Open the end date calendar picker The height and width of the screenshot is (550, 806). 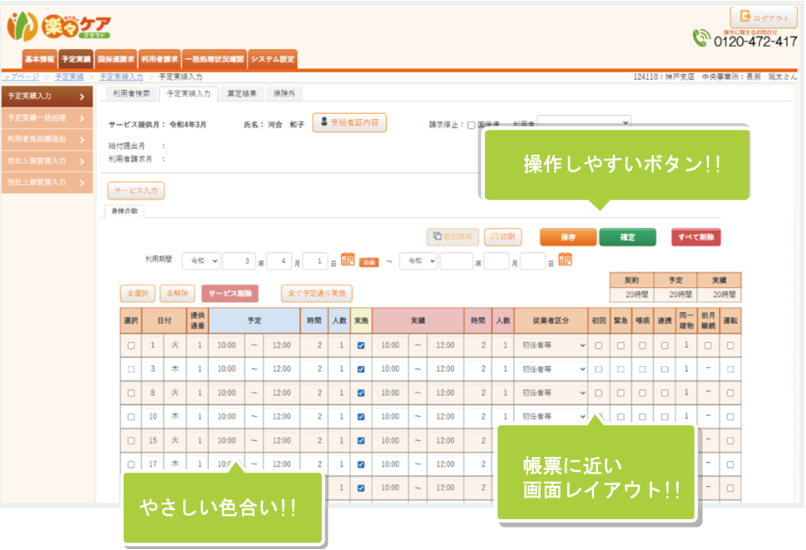pyautogui.click(x=565, y=260)
